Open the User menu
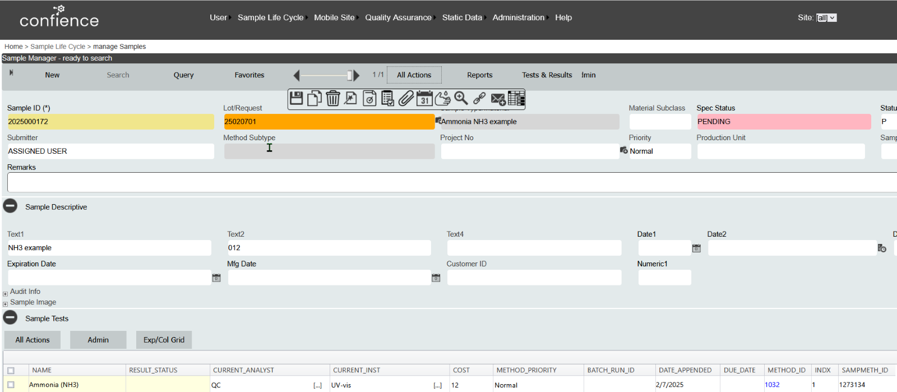Screen dimensions: 897x392 [219, 17]
